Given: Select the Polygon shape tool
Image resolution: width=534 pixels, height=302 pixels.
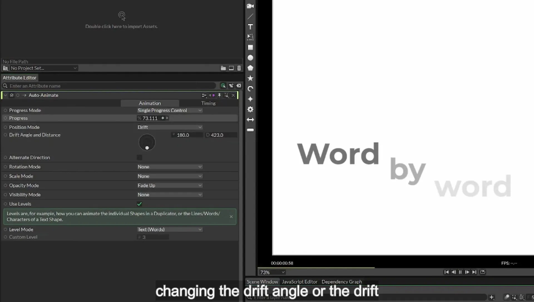Looking at the screenshot, I should click(250, 68).
